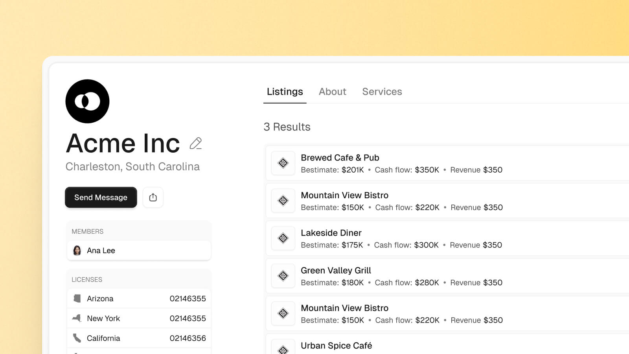Click Revenue $350 in Green Valley Grill row
This screenshot has width=629, height=354.
point(476,283)
